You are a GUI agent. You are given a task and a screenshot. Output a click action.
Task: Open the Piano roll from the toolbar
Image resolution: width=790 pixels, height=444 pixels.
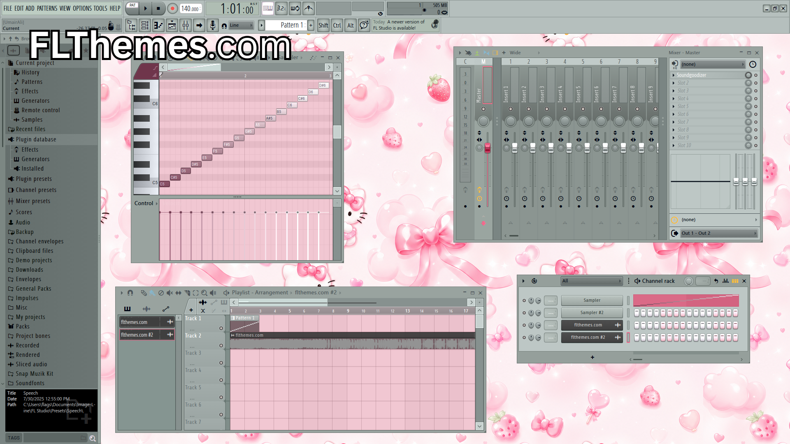click(x=158, y=25)
